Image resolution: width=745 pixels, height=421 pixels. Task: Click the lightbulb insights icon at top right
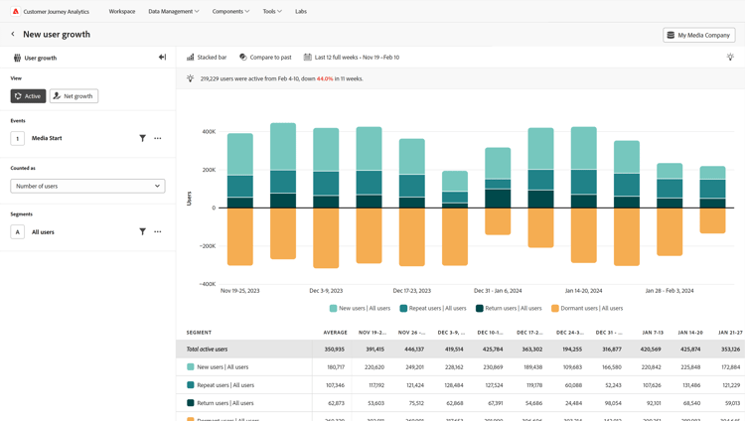[x=730, y=58]
